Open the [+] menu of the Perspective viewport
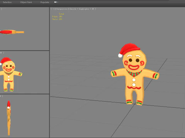185x138 pixels. [x=53, y=9]
